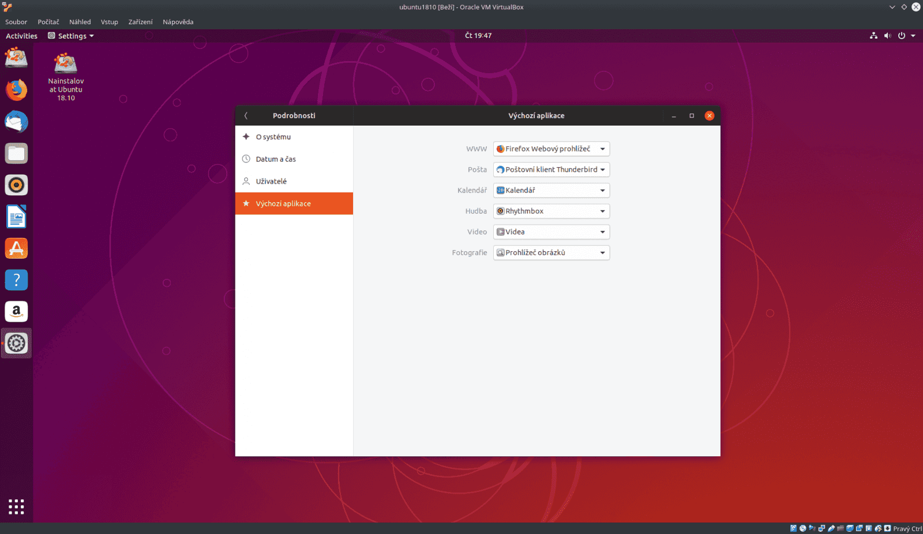Click the hard disk status icon in VirtualBox statusbar
This screenshot has height=534, width=923.
click(x=794, y=528)
